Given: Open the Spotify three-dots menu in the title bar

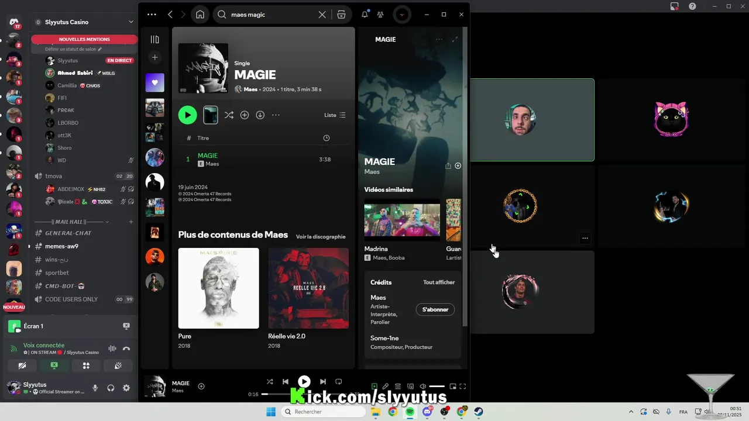Looking at the screenshot, I should [x=152, y=15].
